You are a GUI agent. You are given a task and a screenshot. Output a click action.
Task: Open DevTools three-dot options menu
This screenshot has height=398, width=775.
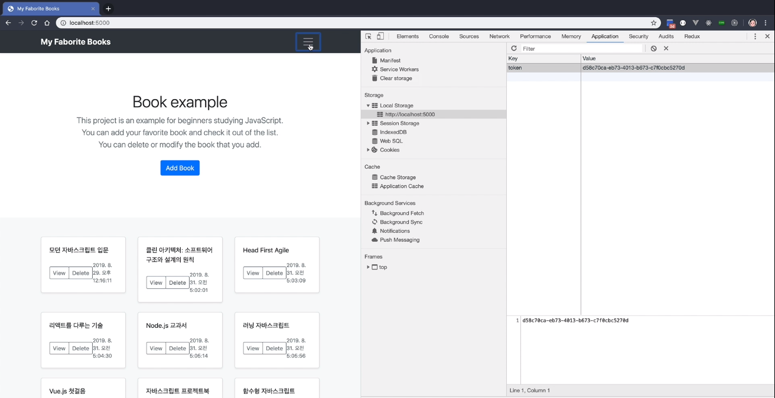[755, 37]
